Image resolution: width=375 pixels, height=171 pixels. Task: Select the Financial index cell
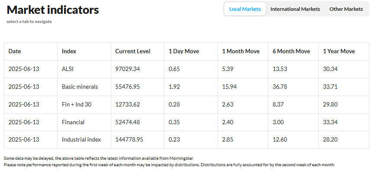(84, 123)
